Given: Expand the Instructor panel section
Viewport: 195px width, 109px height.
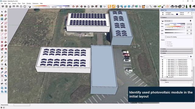Looking at the screenshot, I should point(177,51).
